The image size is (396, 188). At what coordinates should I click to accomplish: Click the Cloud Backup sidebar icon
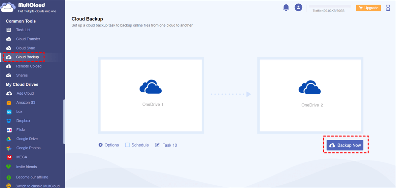pos(9,57)
